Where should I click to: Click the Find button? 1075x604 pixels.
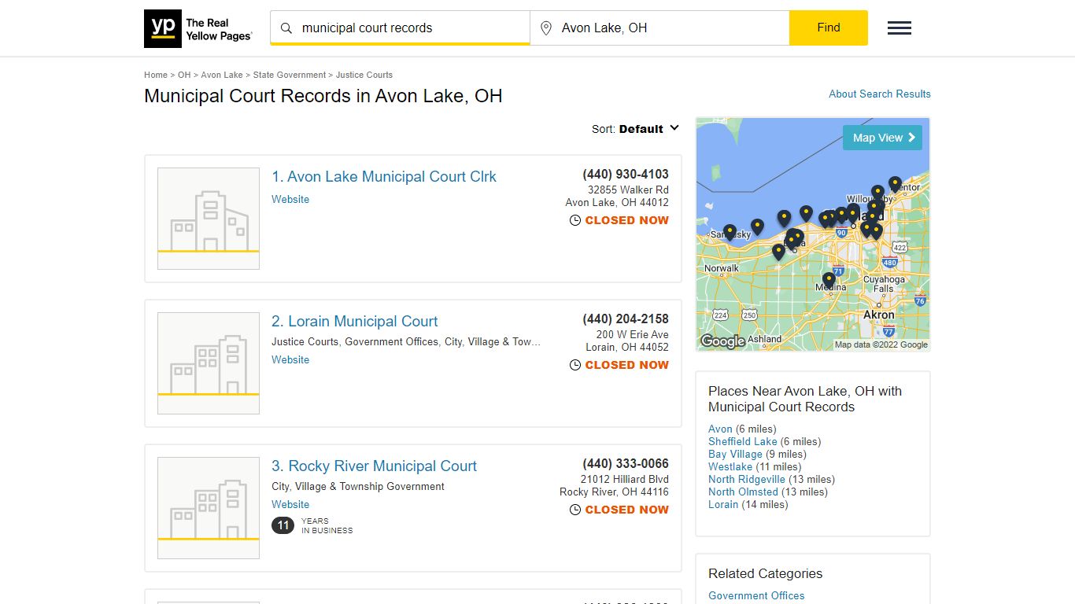[x=829, y=28]
